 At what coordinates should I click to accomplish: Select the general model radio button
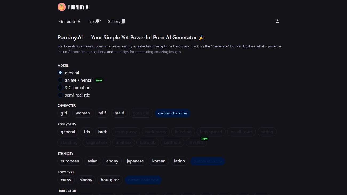60,73
